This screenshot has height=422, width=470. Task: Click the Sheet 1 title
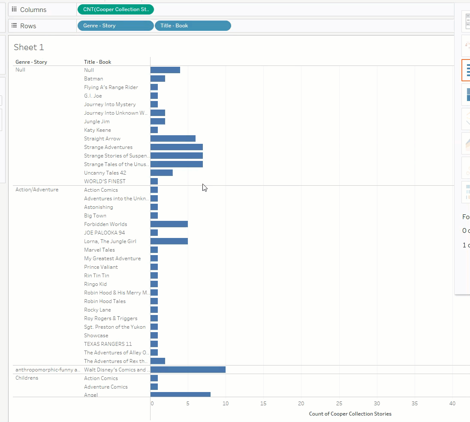[x=29, y=47]
